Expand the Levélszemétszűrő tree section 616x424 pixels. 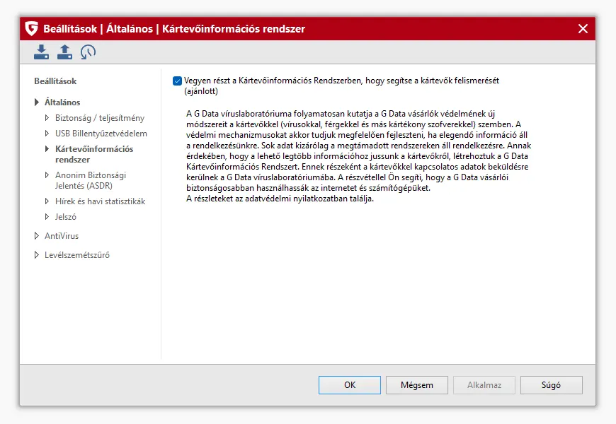point(37,255)
